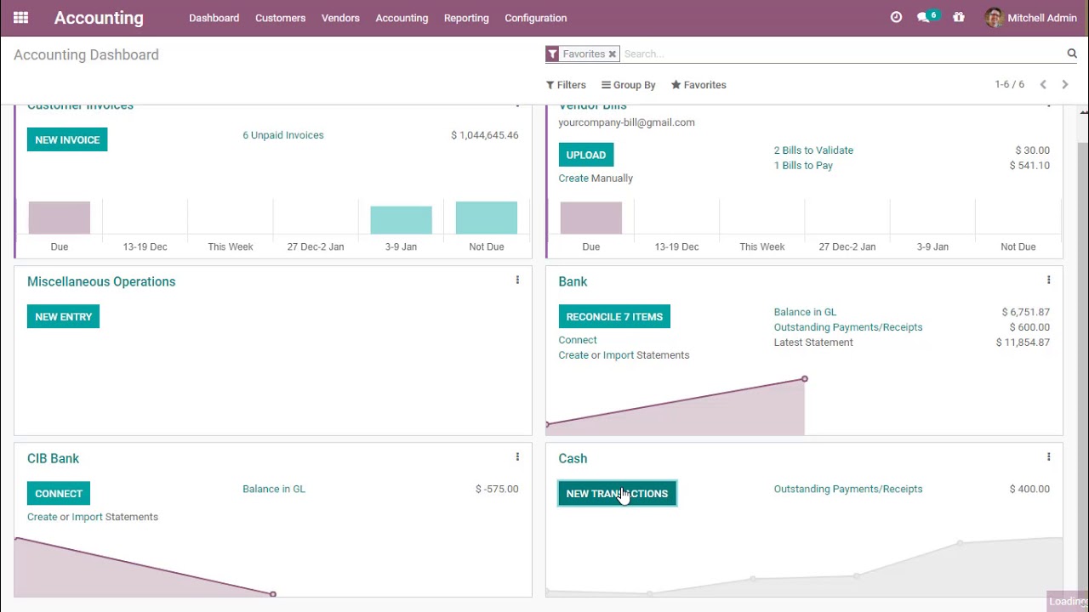
Task: Open the Bank card kebab menu
Action: (x=1049, y=280)
